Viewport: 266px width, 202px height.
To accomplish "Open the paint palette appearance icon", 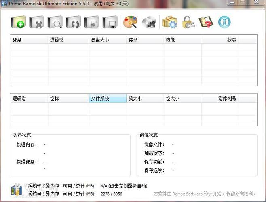I will point(130,22).
